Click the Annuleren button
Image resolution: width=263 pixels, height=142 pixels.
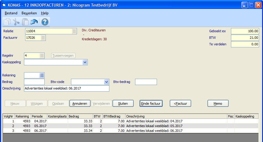point(80,104)
